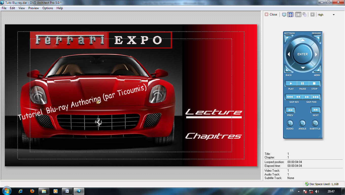This screenshot has height=195, width=345.
Task: Click the fast skip reverse triple-arrow button
Action: tap(290, 97)
